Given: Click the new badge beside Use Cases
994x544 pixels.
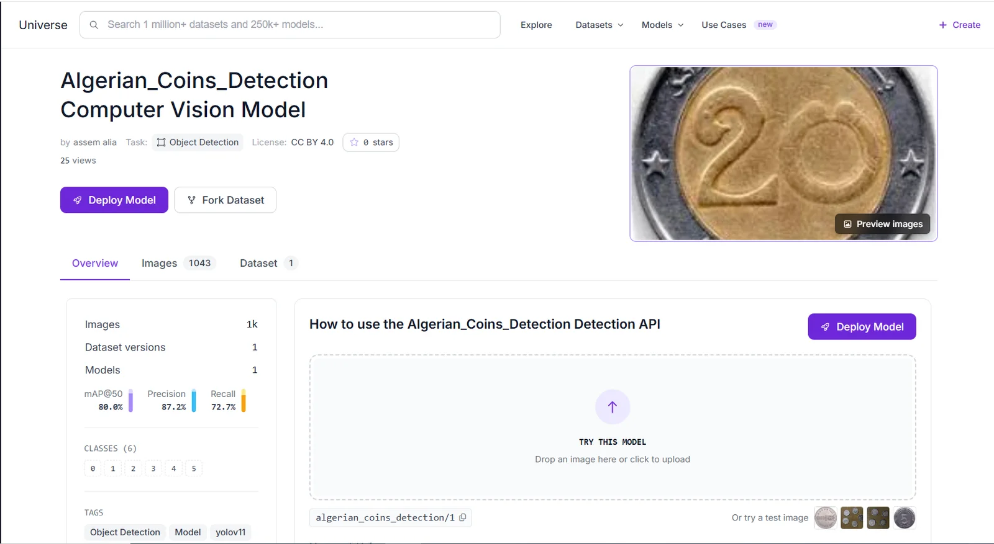Looking at the screenshot, I should coord(765,25).
